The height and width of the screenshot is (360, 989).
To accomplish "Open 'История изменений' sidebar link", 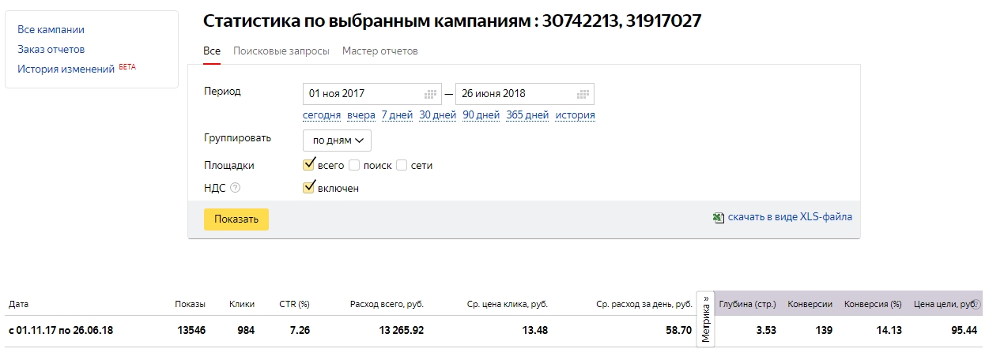I will [66, 69].
